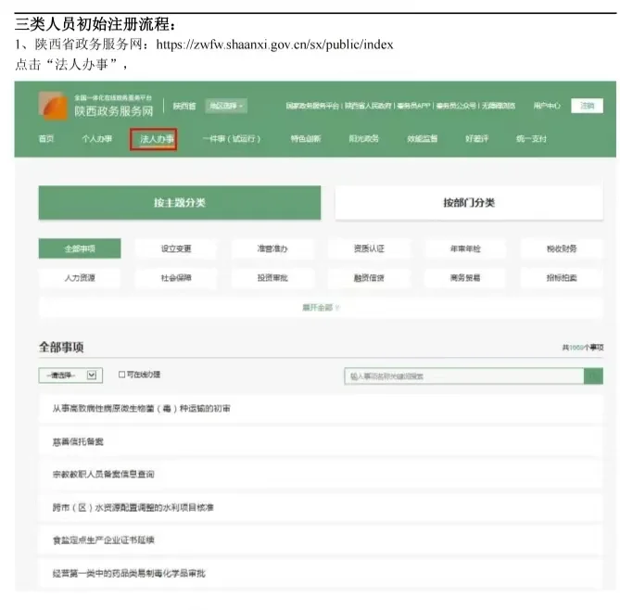The height and width of the screenshot is (610, 620).
Task: Open the 统一支付 nav item
Action: 531,138
